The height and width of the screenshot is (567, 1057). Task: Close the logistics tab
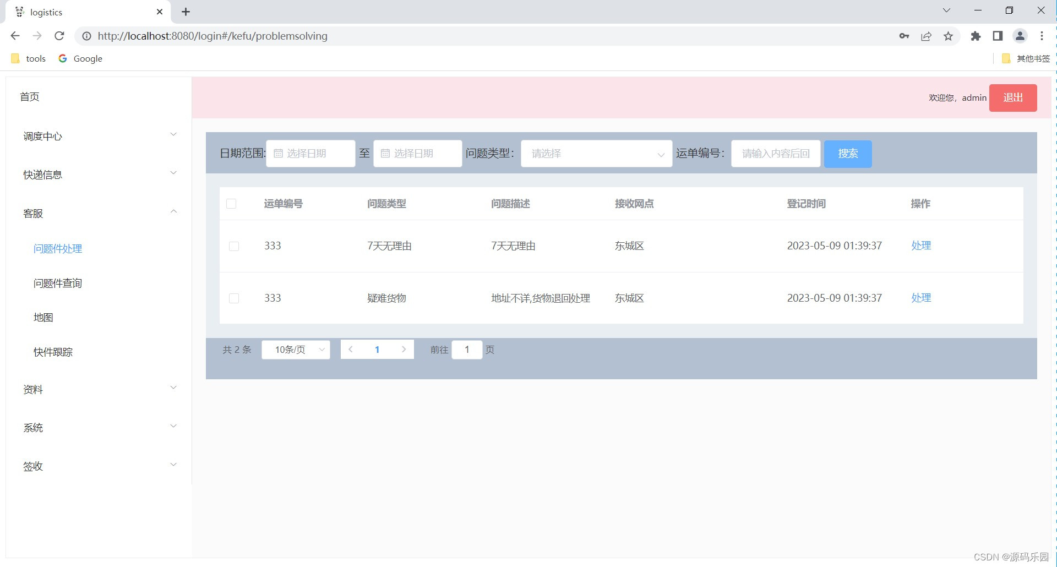click(160, 12)
